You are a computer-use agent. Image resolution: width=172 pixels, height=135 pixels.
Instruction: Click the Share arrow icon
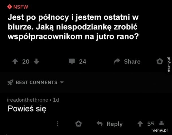pyautogui.click(x=117, y=61)
